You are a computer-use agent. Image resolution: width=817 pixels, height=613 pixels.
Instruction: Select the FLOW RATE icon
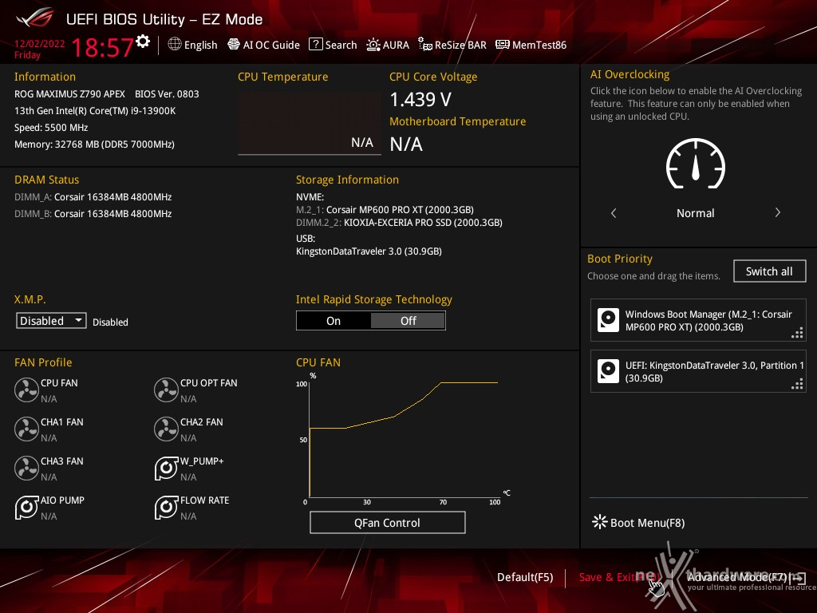(x=166, y=507)
